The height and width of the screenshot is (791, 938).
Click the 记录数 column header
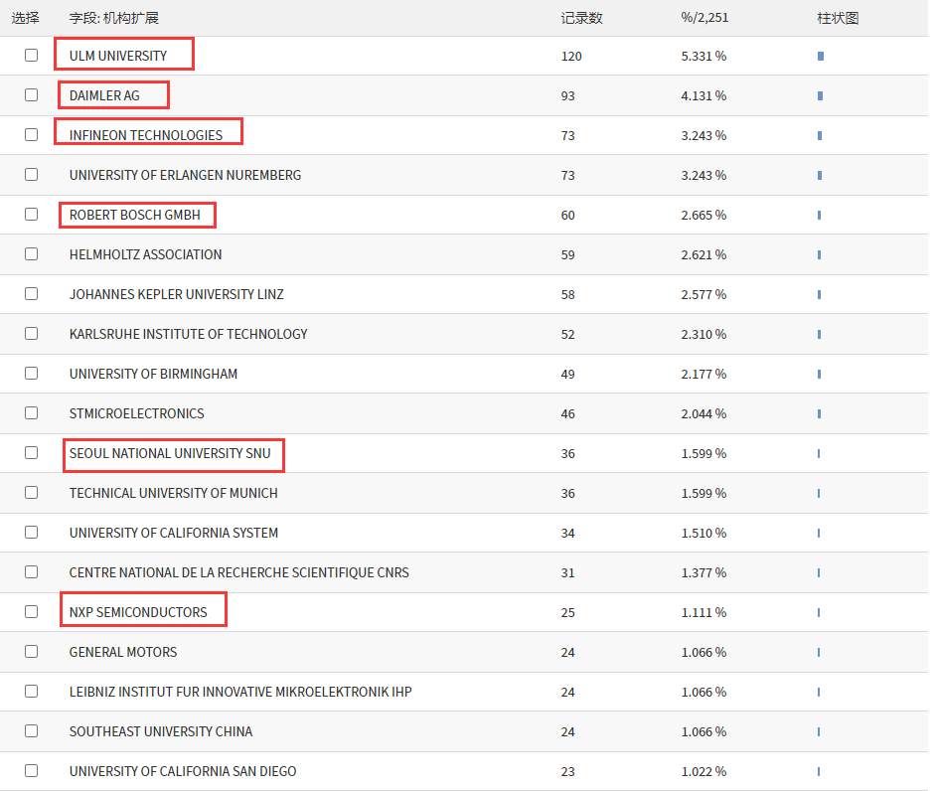[581, 18]
